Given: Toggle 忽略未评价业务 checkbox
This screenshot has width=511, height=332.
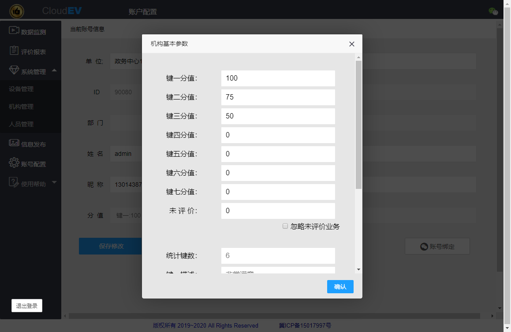Looking at the screenshot, I should click(285, 226).
